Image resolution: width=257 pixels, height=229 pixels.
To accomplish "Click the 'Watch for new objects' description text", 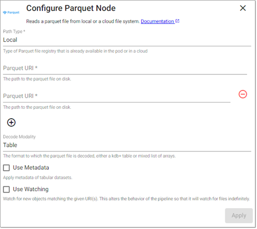I will point(127,199).
